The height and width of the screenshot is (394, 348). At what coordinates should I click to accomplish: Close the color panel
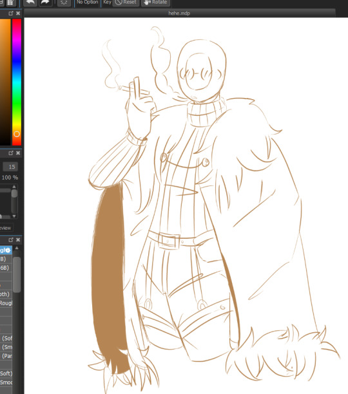[x=18, y=14]
